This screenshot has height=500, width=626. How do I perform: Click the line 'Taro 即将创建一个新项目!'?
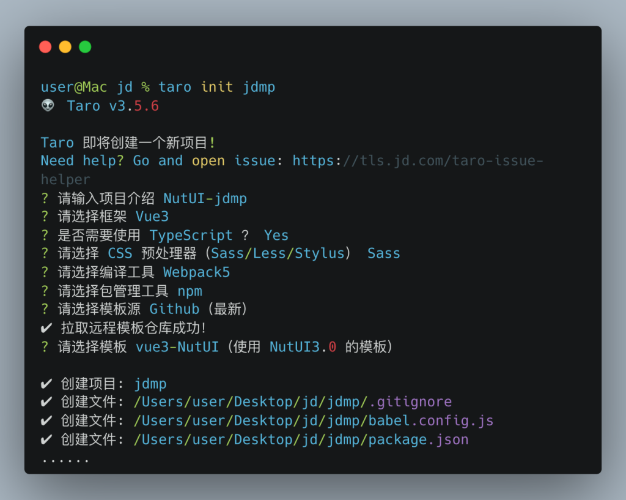click(x=128, y=143)
